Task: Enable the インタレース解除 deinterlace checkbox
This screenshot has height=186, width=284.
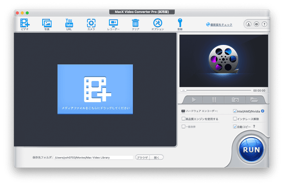Action: [x=235, y=119]
